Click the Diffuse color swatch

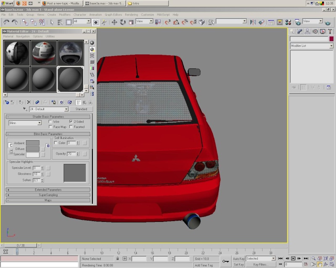(x=33, y=149)
